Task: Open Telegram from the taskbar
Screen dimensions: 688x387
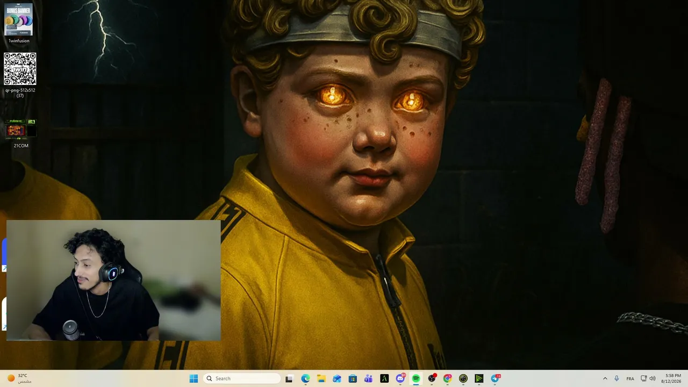Action: [x=495, y=378]
